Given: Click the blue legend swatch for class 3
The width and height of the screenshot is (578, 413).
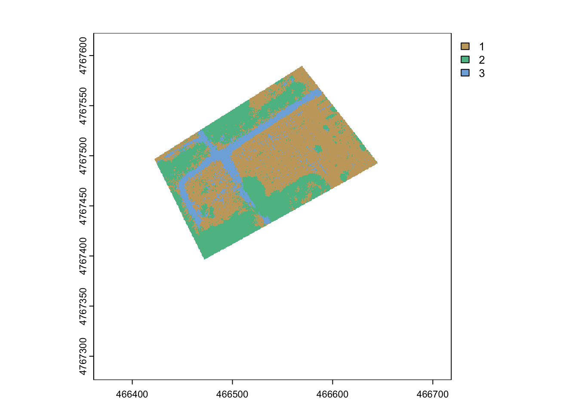Looking at the screenshot, I should coord(465,73).
